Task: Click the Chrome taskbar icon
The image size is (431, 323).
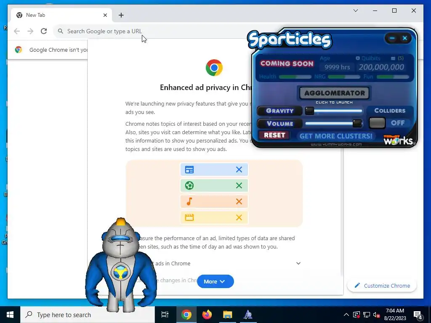Action: (x=186, y=315)
